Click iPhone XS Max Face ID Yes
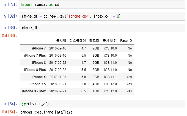Screen dimensions: 187x116 (x=129, y=91)
